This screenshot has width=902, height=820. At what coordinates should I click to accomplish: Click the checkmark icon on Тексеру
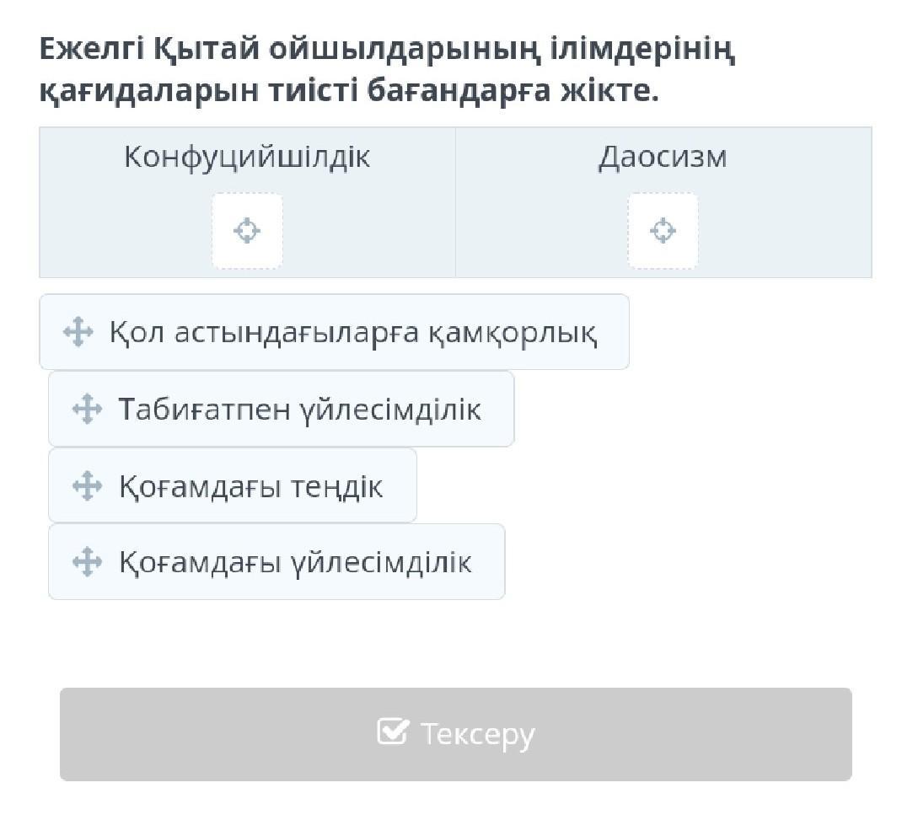[x=393, y=732]
